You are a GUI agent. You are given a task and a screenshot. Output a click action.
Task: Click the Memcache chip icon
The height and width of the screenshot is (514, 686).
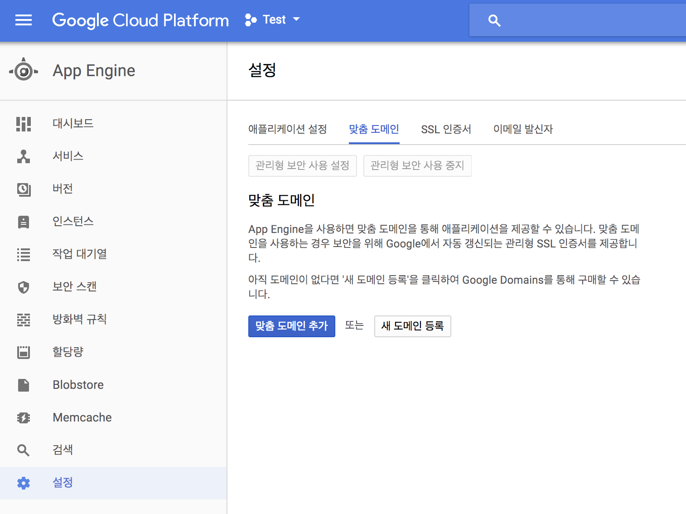(x=24, y=417)
